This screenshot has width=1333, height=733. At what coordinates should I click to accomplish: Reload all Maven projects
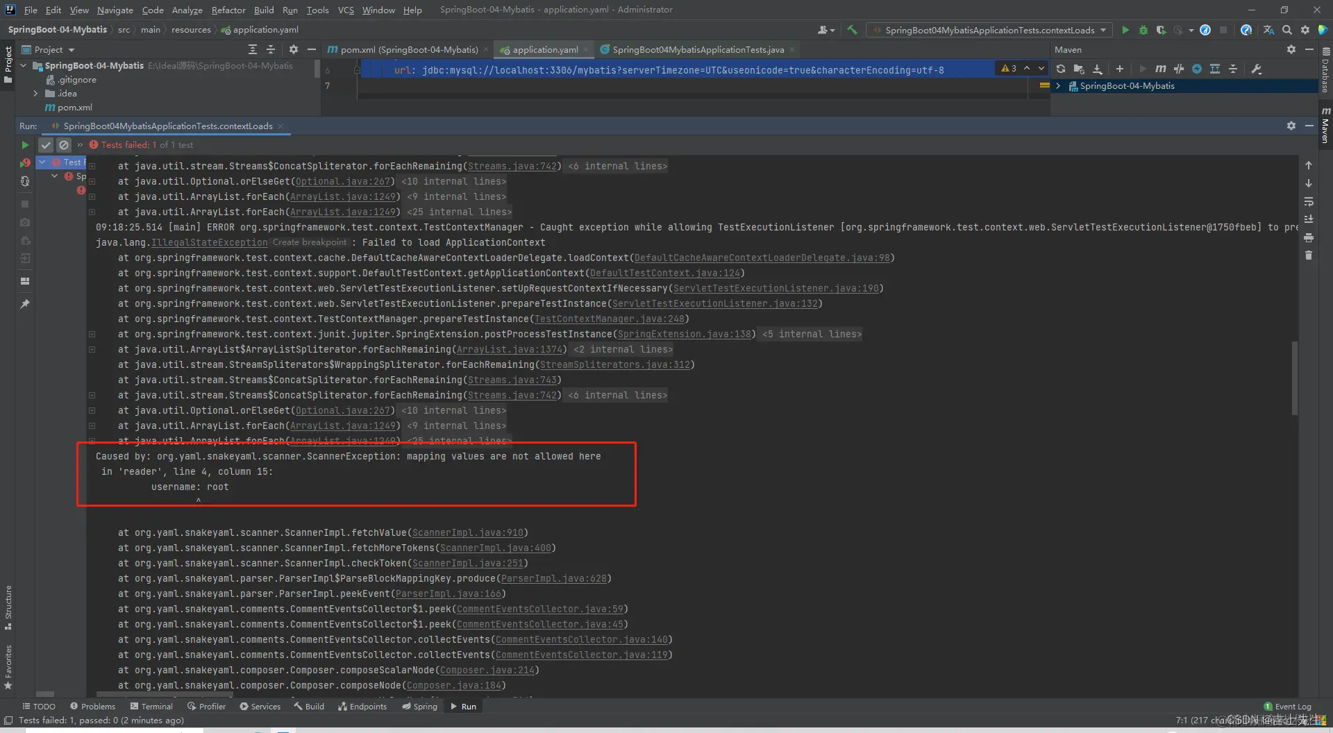(x=1060, y=69)
